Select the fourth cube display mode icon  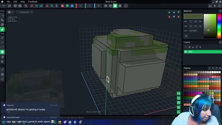pos(120,6)
